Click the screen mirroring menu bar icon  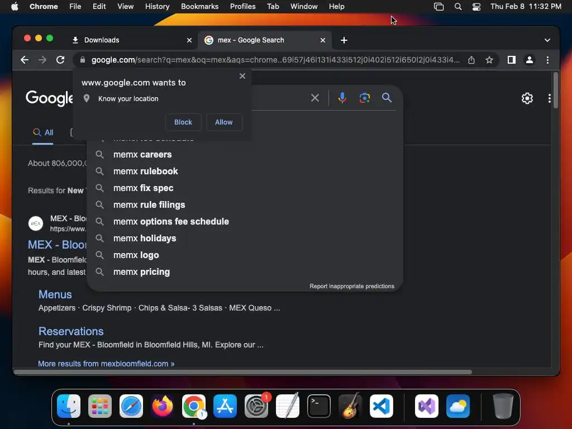click(439, 7)
